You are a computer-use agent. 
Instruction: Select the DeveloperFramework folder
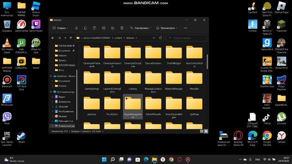point(92,56)
